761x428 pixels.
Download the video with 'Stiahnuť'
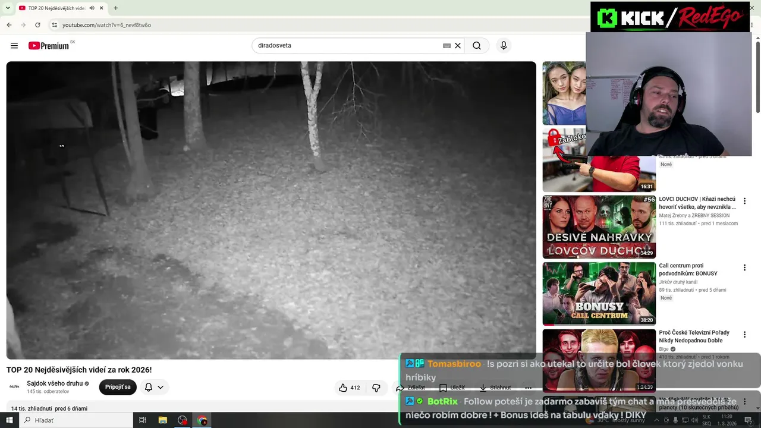[x=495, y=388]
